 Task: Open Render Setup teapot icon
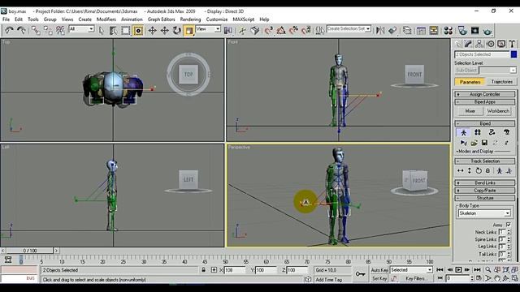point(462,31)
